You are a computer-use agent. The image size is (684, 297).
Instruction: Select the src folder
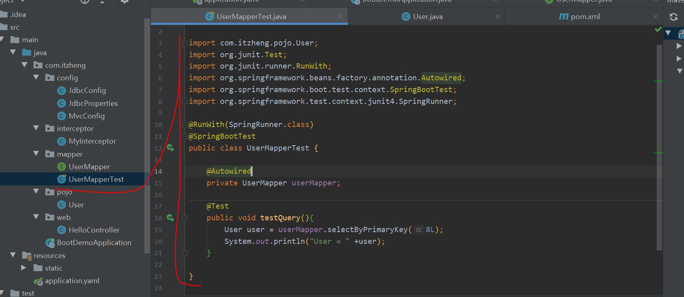[x=14, y=27]
